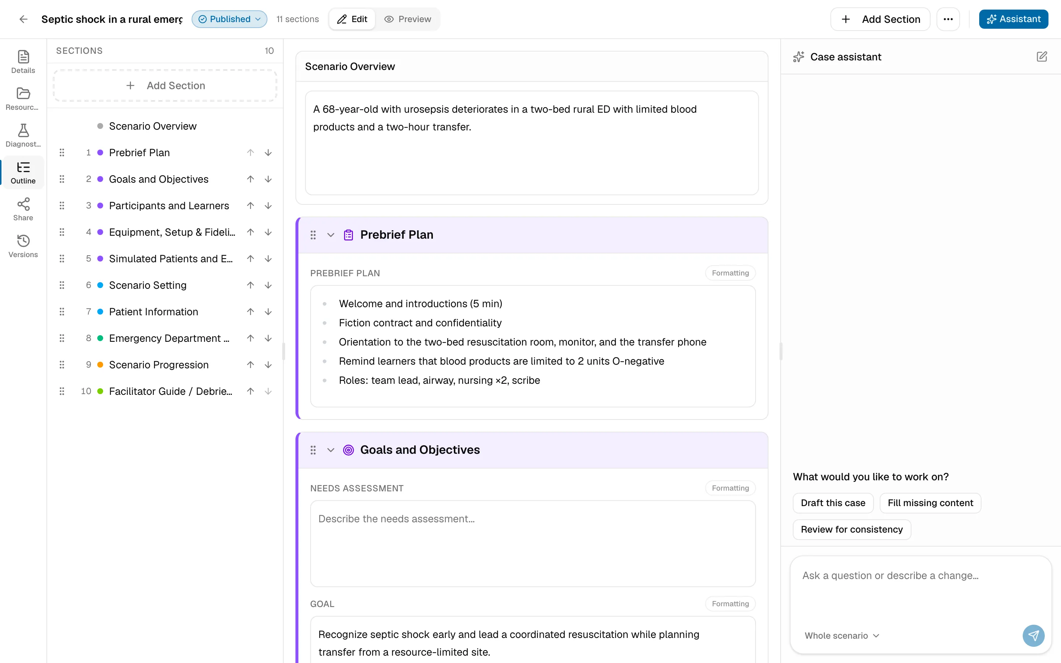Open Formatting for Prebrief Plan field
The image size is (1061, 663).
pos(730,273)
